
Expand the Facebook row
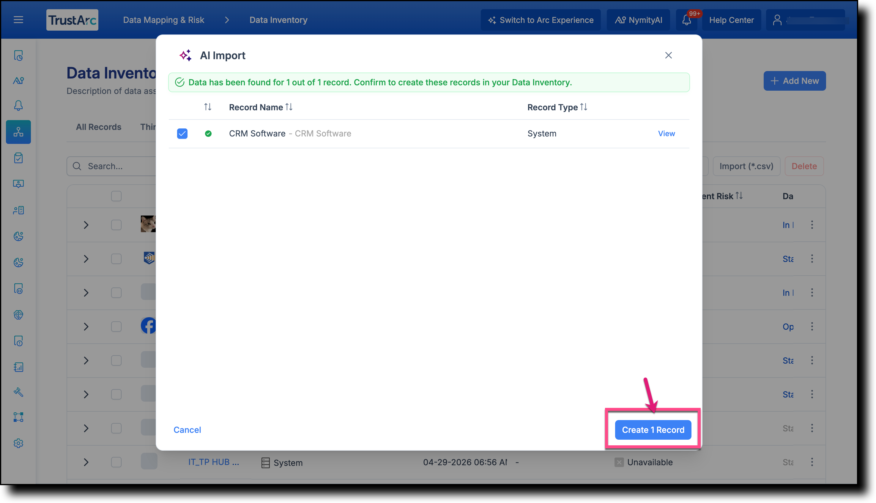[86, 326]
